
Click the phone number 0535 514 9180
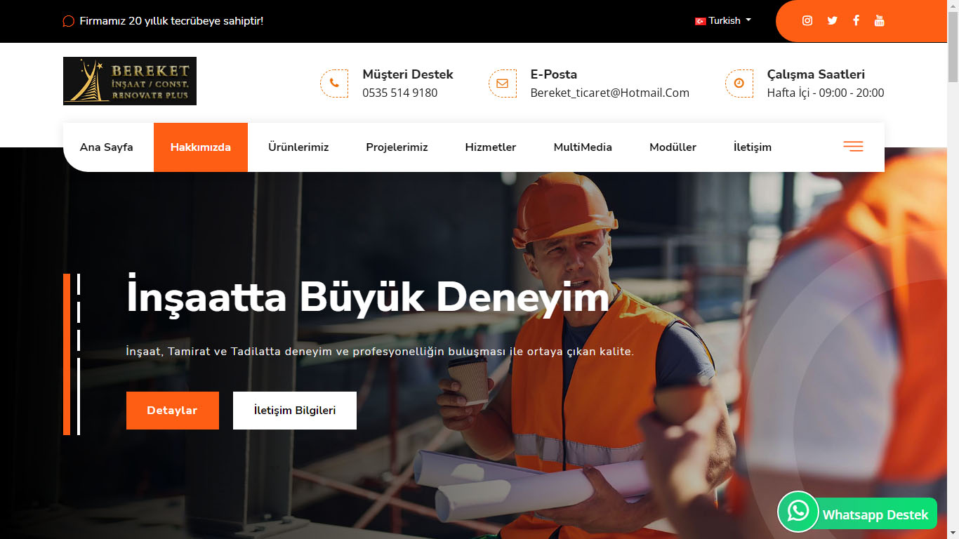click(400, 93)
